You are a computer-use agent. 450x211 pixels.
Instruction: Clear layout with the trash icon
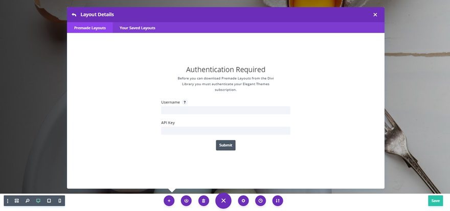[204, 201]
